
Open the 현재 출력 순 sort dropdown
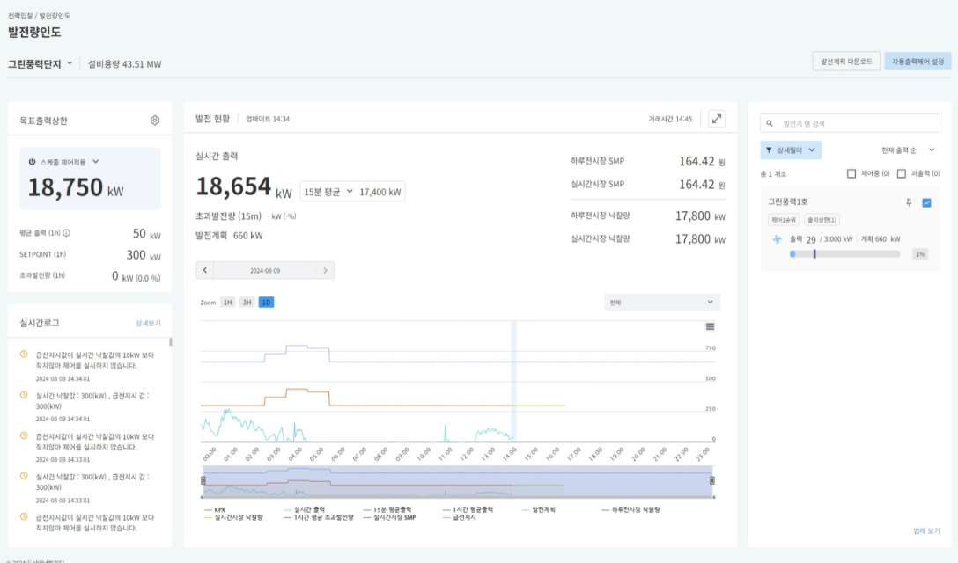pos(908,150)
